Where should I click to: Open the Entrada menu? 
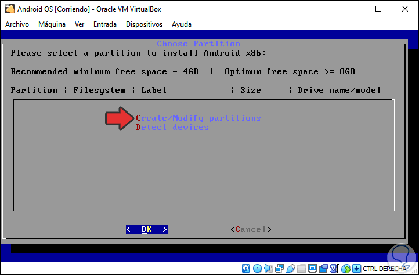[x=104, y=24]
